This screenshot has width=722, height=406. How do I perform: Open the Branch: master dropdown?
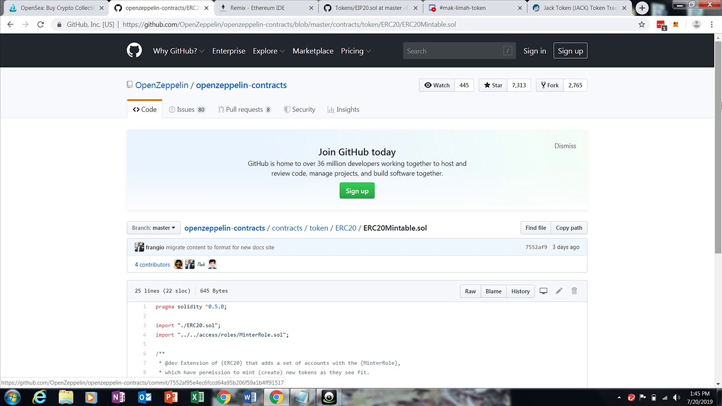point(153,228)
